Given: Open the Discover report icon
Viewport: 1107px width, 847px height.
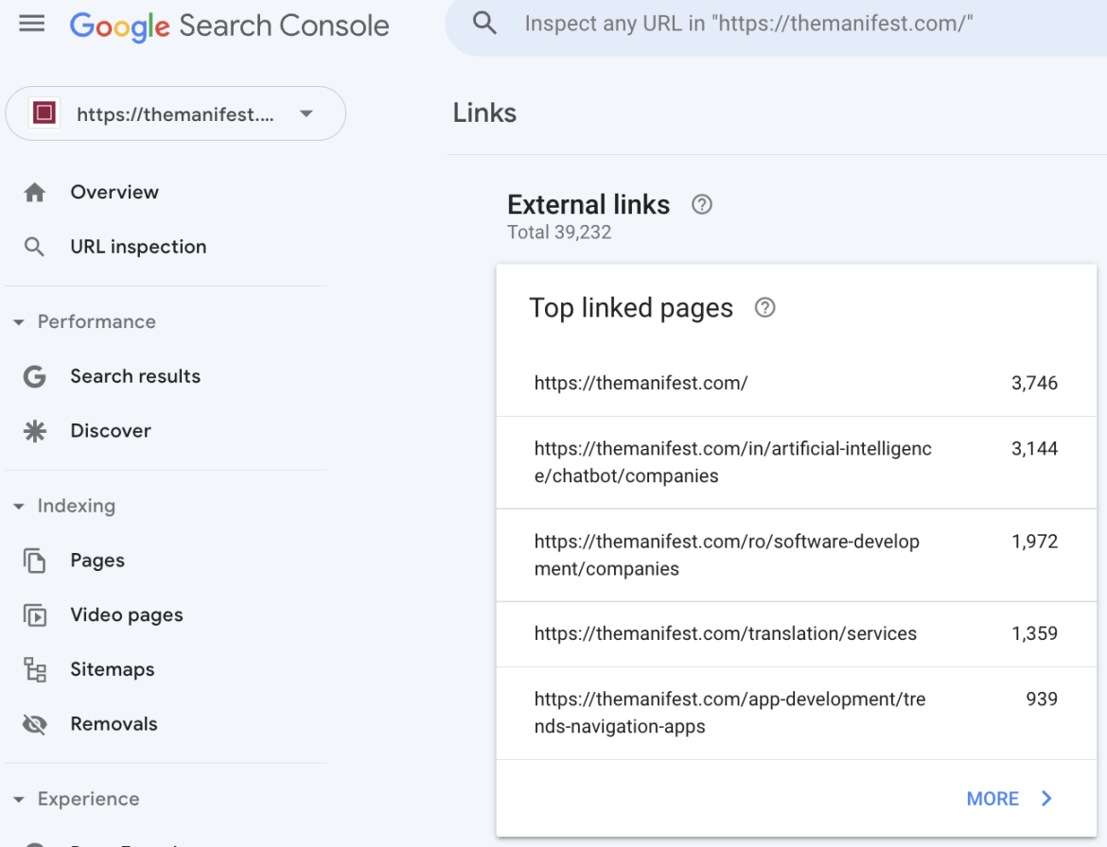Looking at the screenshot, I should pos(35,430).
